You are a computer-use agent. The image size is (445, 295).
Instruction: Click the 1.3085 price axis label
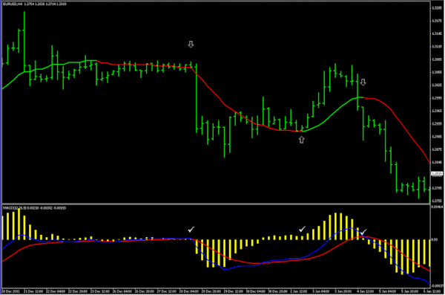[436, 59]
